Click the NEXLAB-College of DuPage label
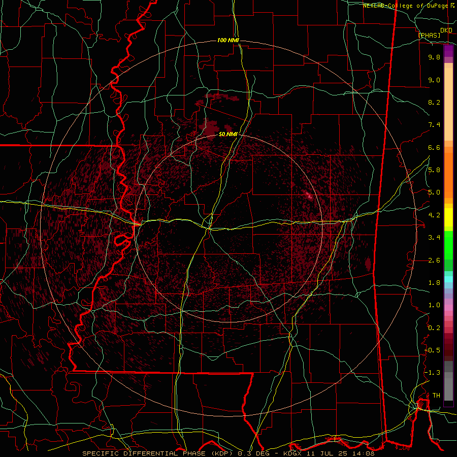 [x=407, y=6]
